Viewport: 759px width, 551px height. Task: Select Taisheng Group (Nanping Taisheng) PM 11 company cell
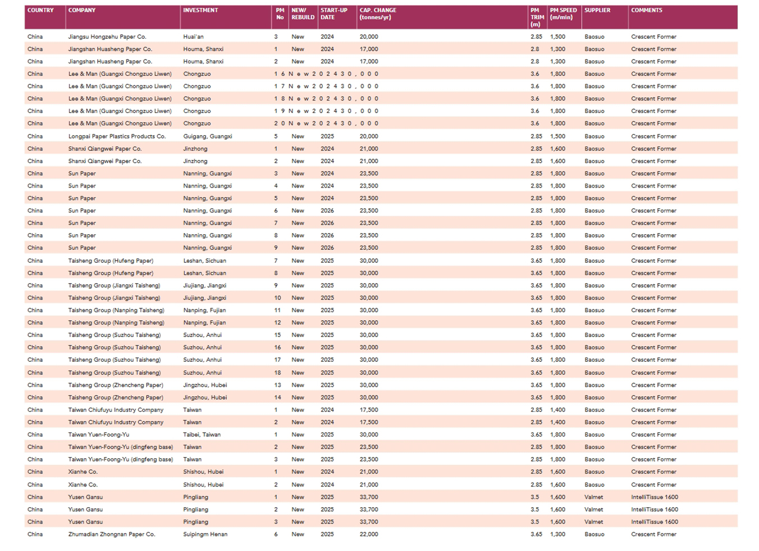coord(117,310)
